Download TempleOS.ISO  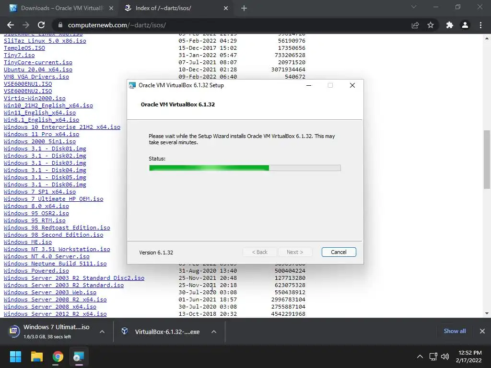(x=24, y=48)
